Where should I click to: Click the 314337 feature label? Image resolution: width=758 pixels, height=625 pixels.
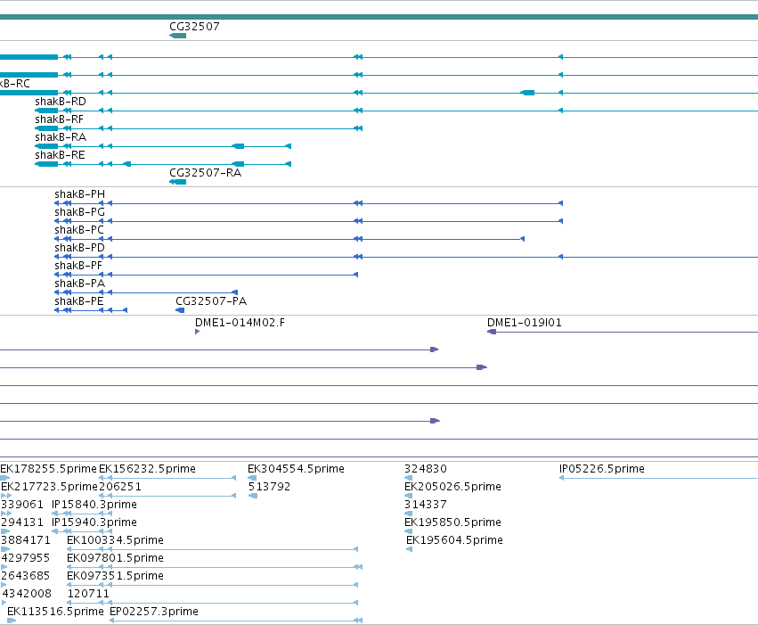pyautogui.click(x=426, y=505)
